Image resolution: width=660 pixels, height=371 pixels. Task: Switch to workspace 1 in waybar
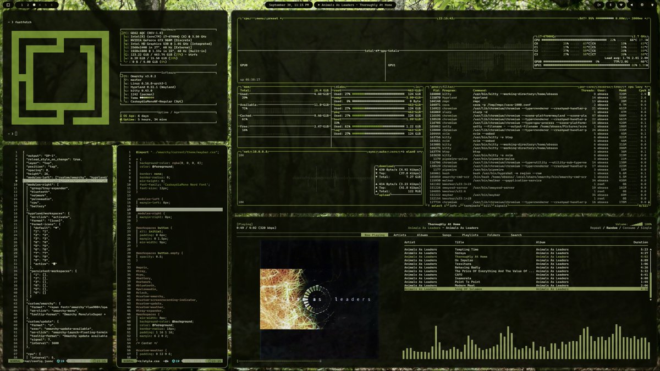(22, 4)
